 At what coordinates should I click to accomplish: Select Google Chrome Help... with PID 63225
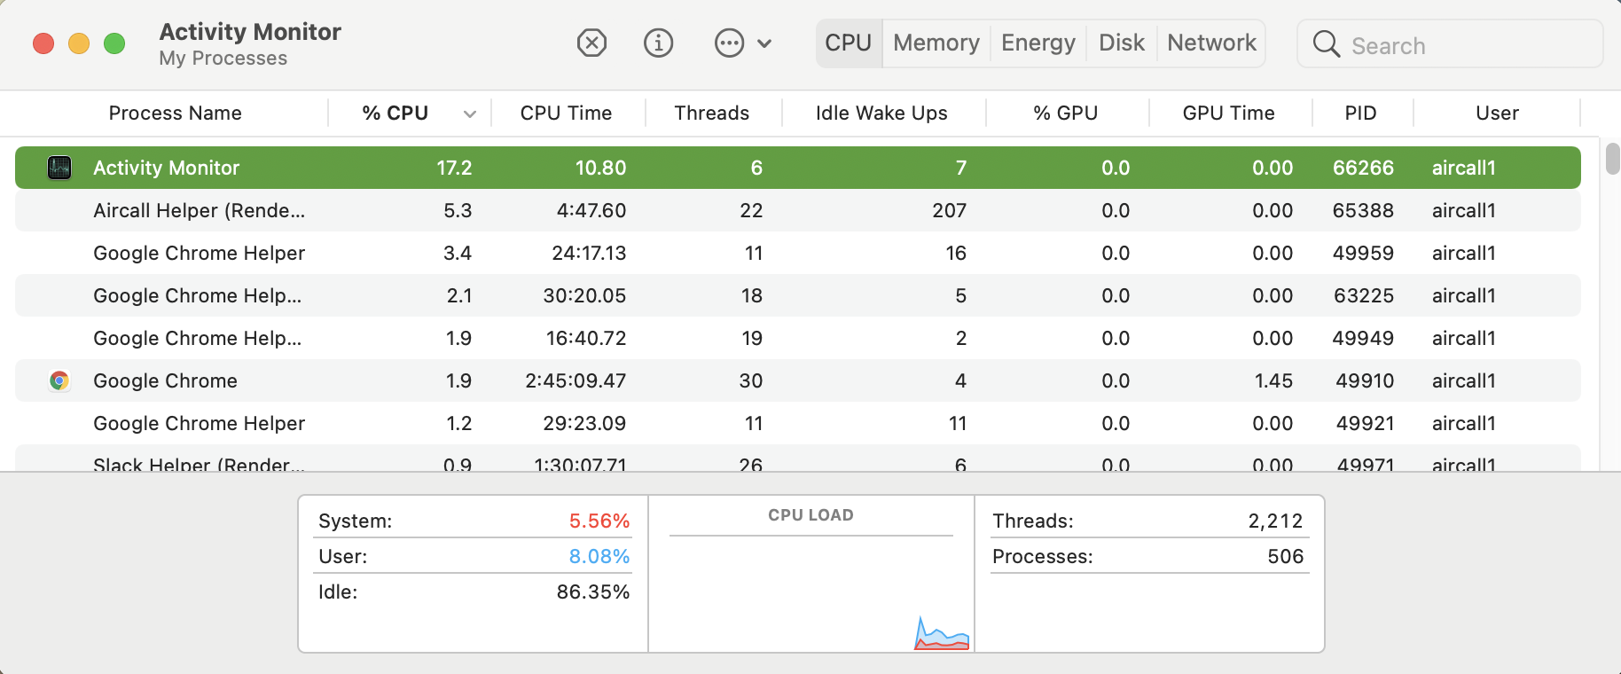tap(198, 295)
